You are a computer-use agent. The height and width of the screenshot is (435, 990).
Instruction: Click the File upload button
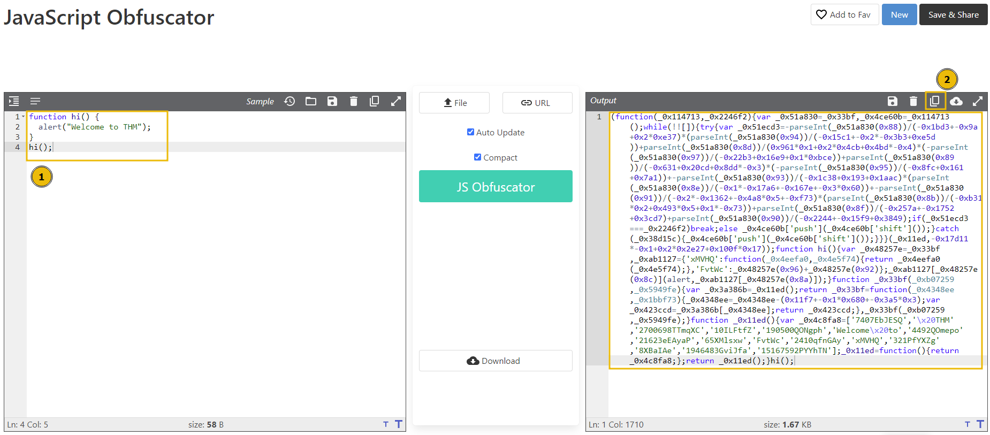454,103
